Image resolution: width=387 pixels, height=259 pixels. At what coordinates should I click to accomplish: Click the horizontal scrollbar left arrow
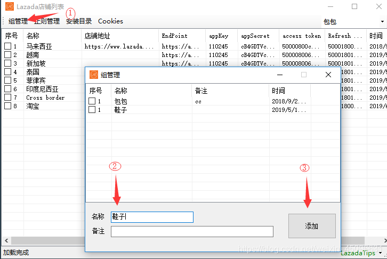tap(6, 240)
